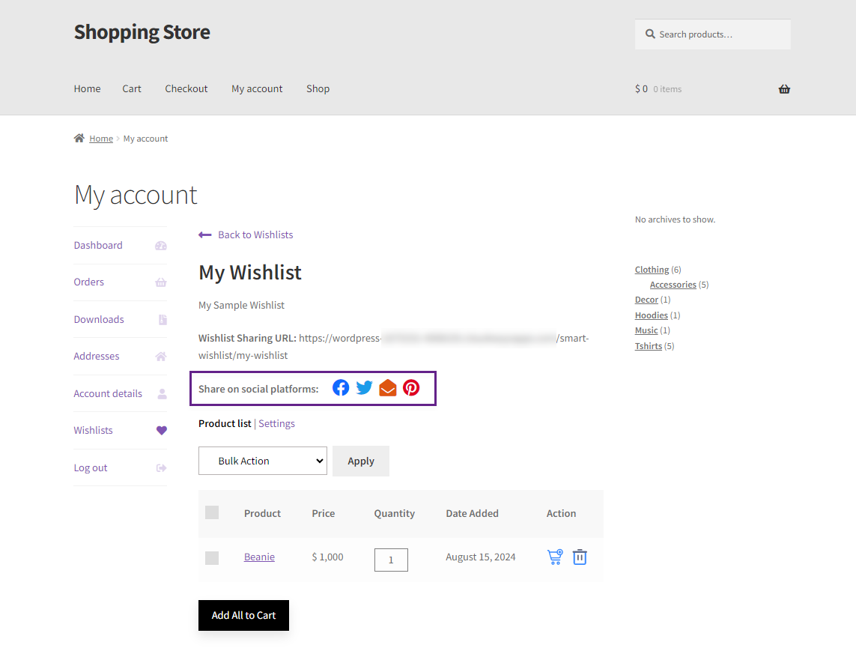Screen dimensions: 856x663
Task: Share wishlist on Facebook icon
Action: (x=341, y=388)
